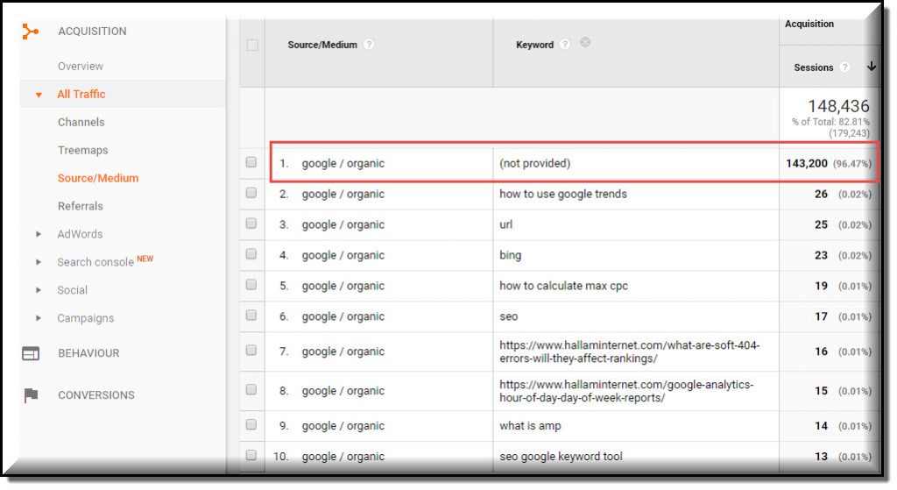897x490 pixels.
Task: Open the Social menu item
Action: [x=72, y=290]
